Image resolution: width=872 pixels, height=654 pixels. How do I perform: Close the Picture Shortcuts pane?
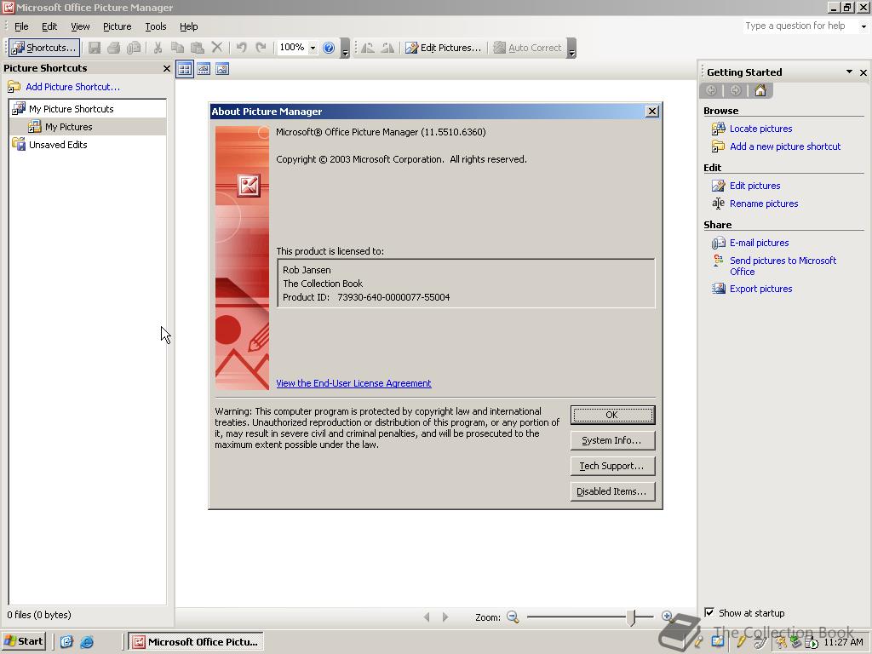(166, 68)
